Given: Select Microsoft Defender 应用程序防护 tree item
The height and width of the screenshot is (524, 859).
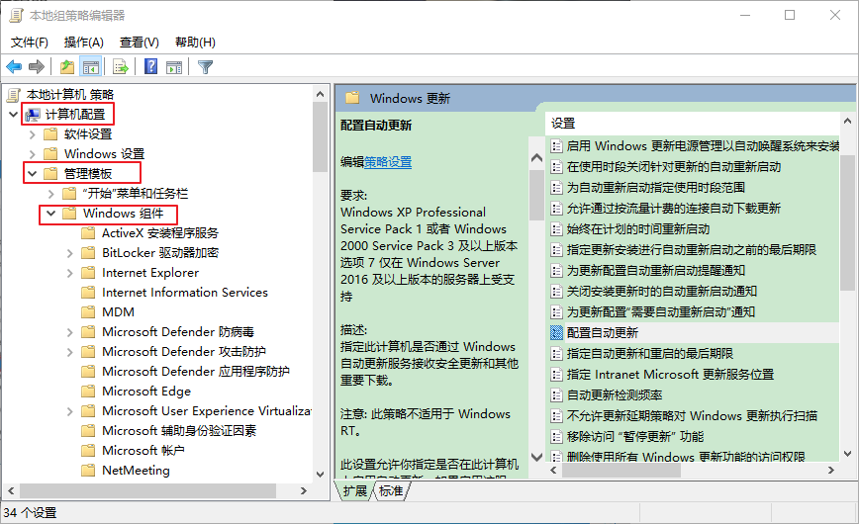Looking at the screenshot, I should point(196,371).
